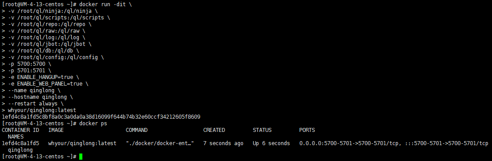Click the full container hash output line
This screenshot has width=492, height=161.
click(101, 117)
